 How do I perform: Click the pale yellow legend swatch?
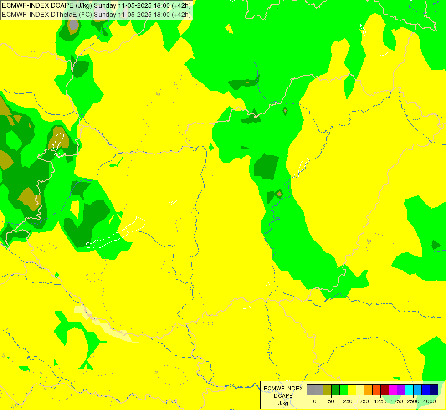point(360,389)
